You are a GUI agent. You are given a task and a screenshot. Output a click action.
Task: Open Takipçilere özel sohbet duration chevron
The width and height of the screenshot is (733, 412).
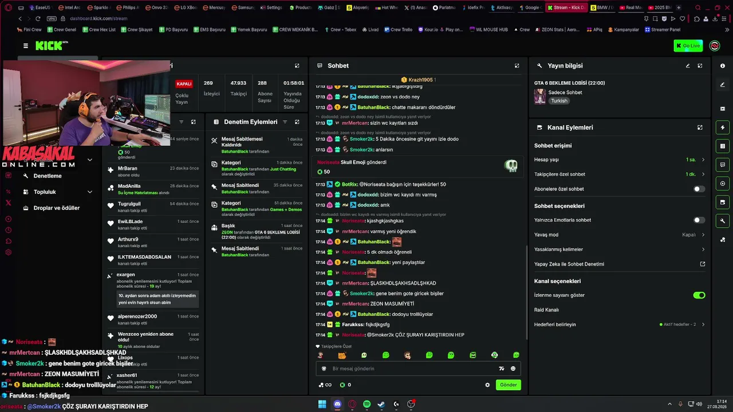pos(703,175)
